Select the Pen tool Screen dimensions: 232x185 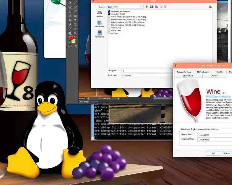point(70,25)
